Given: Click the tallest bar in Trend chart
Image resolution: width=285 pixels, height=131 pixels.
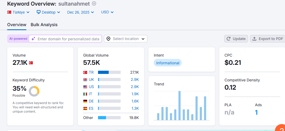Looking at the screenshot, I should pos(180,106).
